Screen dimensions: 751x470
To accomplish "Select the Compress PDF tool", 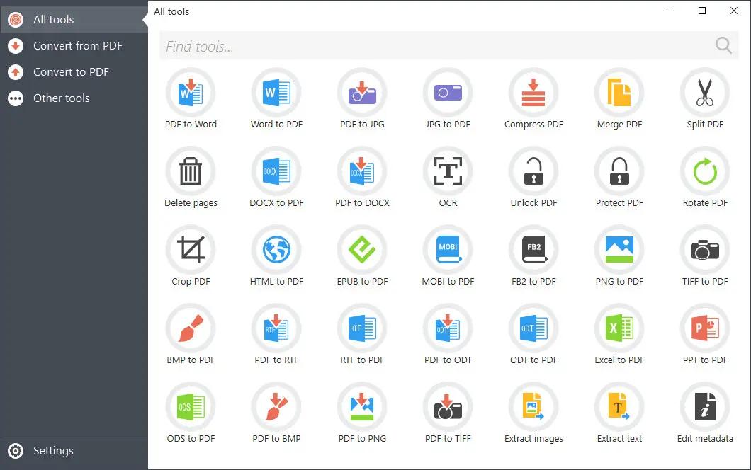I will tap(533, 93).
